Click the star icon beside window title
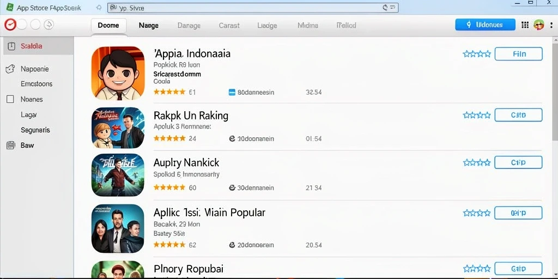Image resolution: width=558 pixels, height=279 pixels. coord(99,8)
